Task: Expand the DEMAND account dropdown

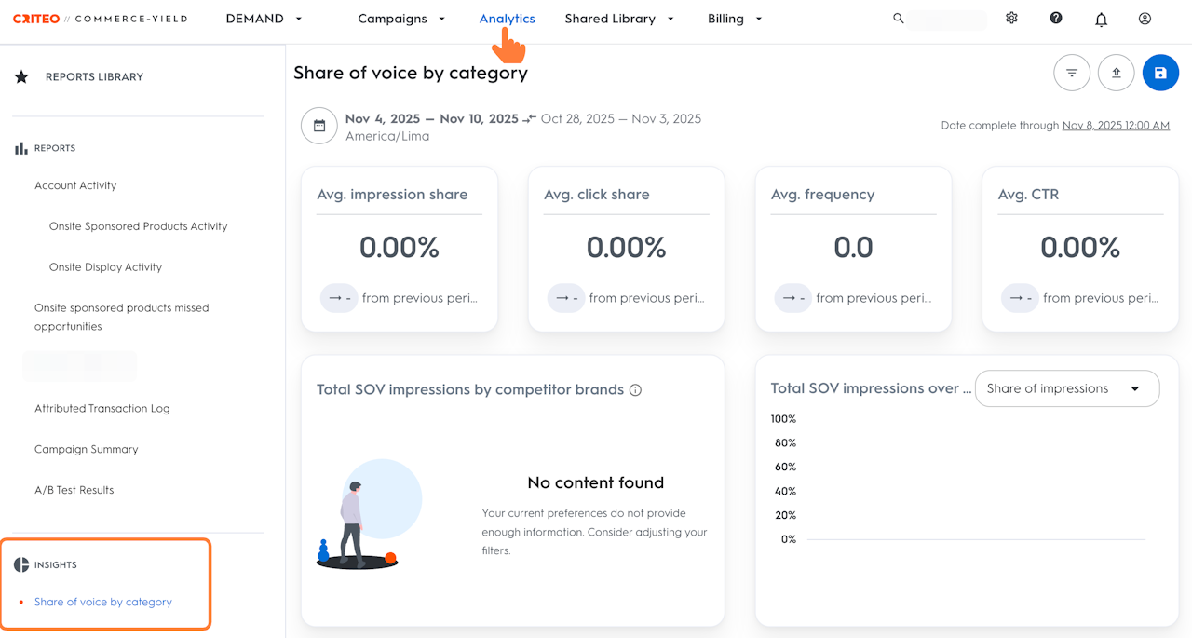Action: (x=264, y=19)
